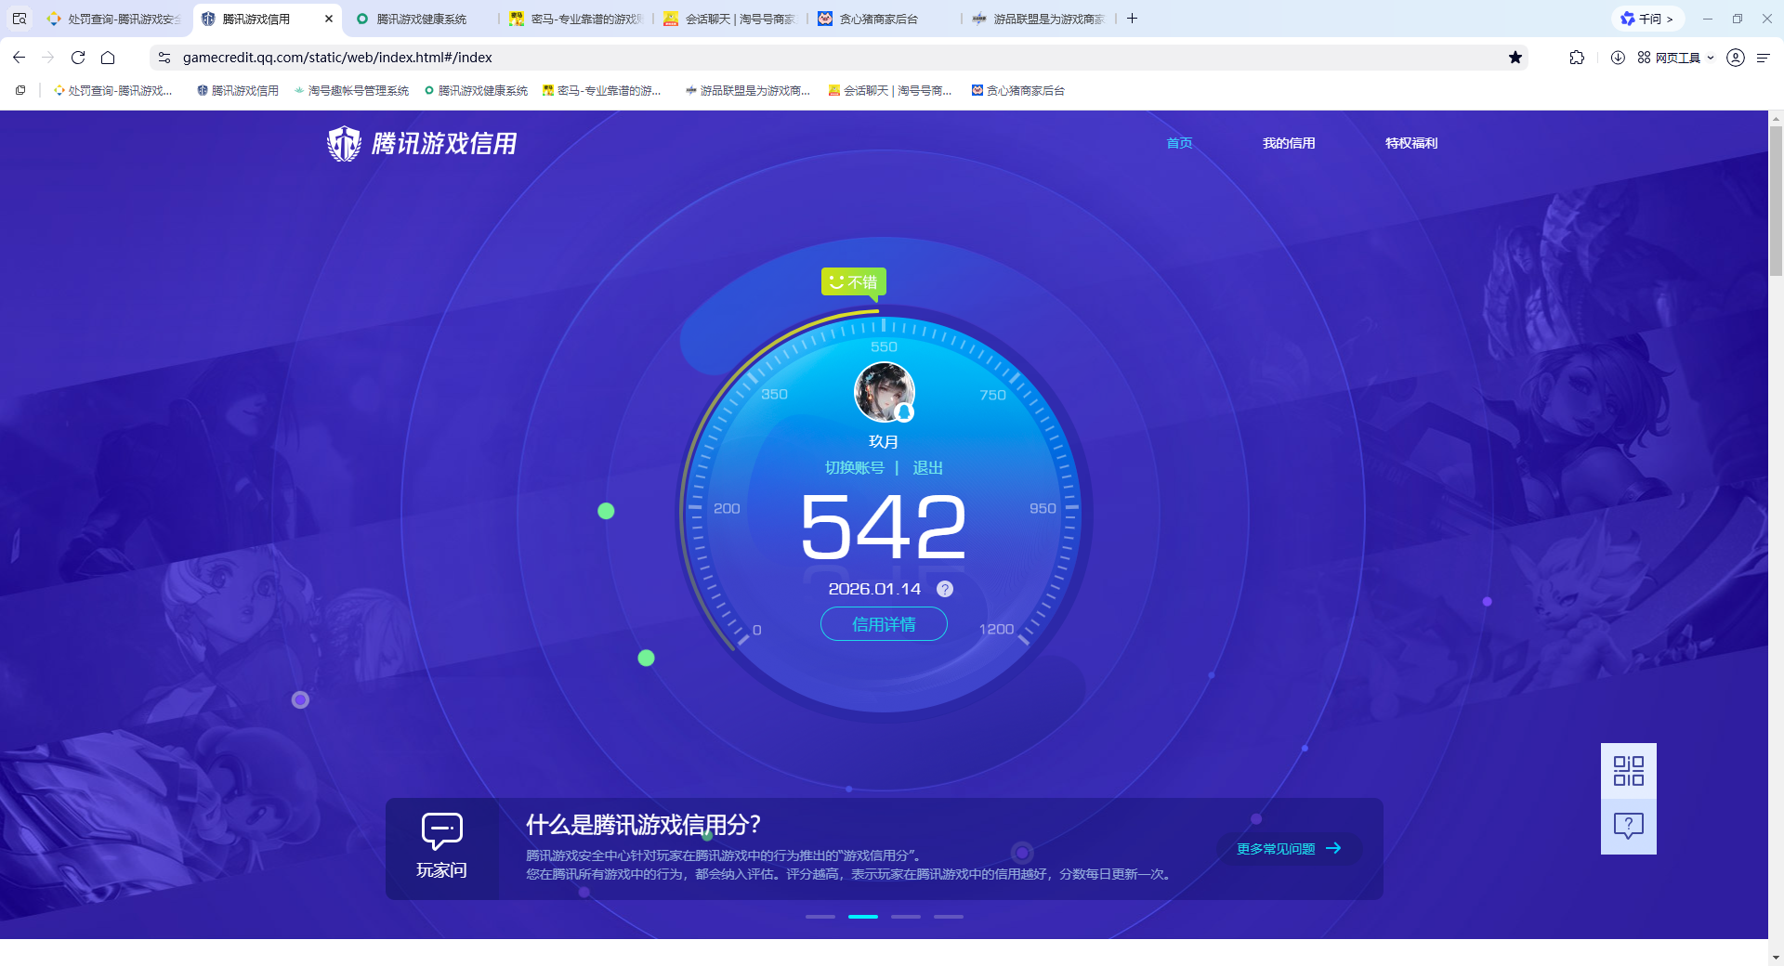Screen dimensions: 1784x966
Task: Open the 更多常见问题 link
Action: 1287,848
